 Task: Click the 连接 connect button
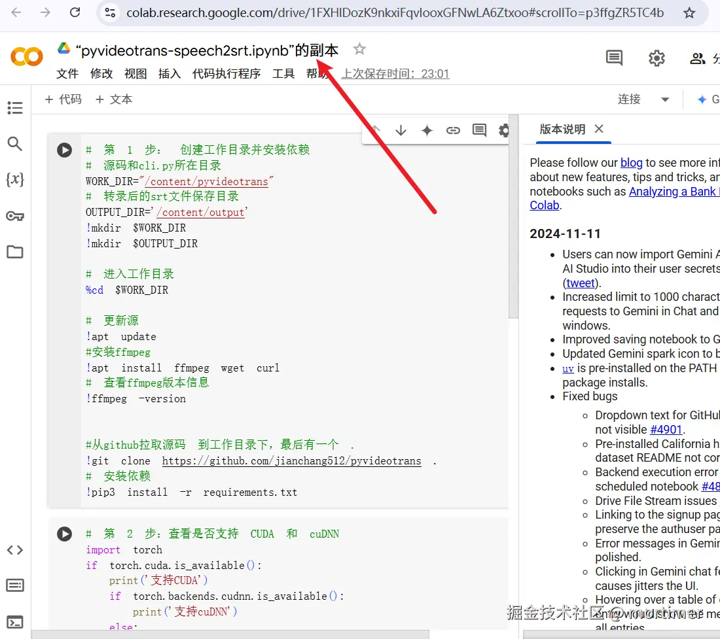coord(629,99)
